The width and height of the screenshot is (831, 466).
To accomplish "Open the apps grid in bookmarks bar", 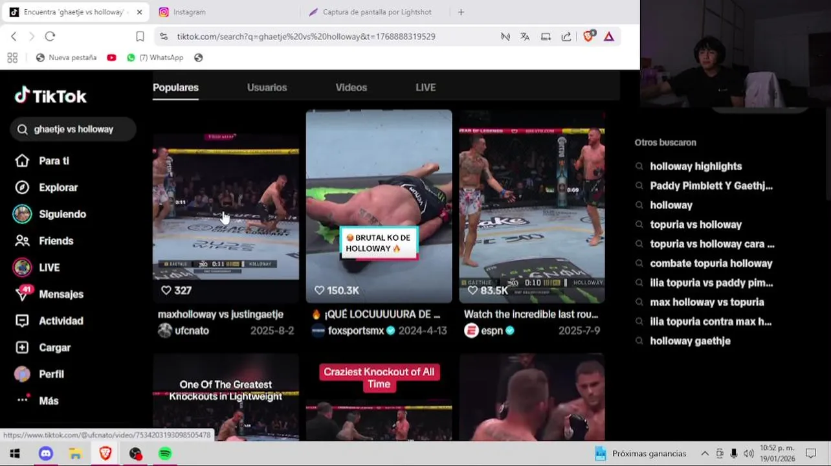I will (x=12, y=58).
